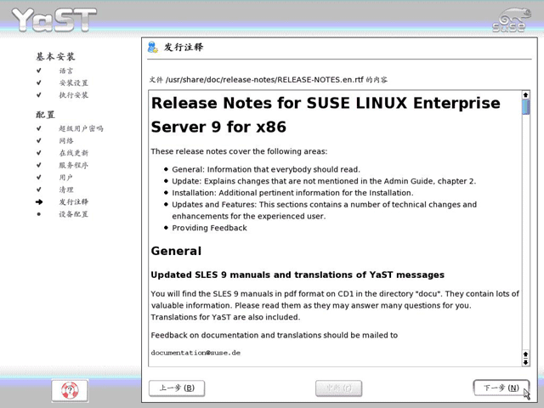This screenshot has height=408, width=544.
Task: Click the SUSE chameleon logo
Action: tap(512, 20)
